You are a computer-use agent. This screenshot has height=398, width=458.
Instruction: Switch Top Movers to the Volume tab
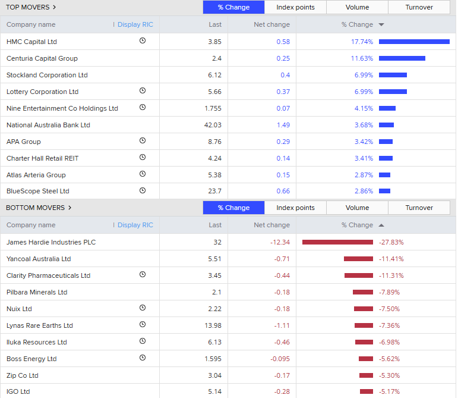pyautogui.click(x=357, y=7)
